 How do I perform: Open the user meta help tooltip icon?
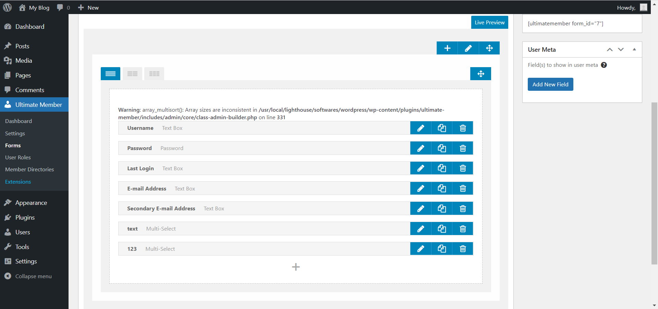604,65
